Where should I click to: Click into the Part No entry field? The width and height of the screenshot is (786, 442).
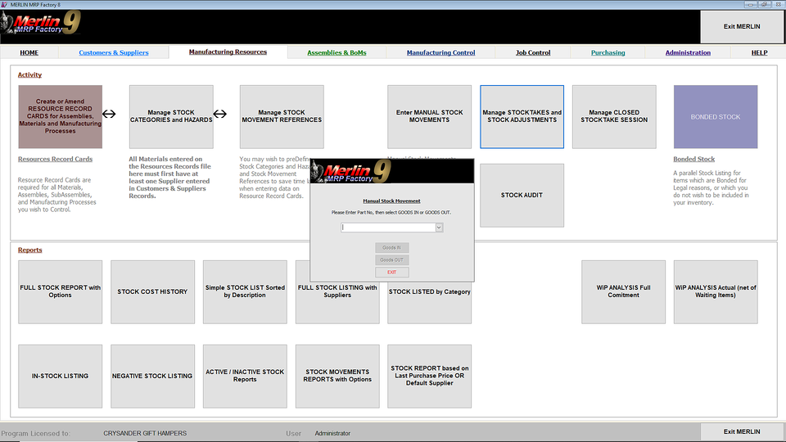pos(388,228)
